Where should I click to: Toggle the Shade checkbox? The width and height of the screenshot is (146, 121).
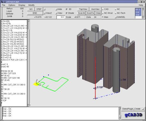66,13
